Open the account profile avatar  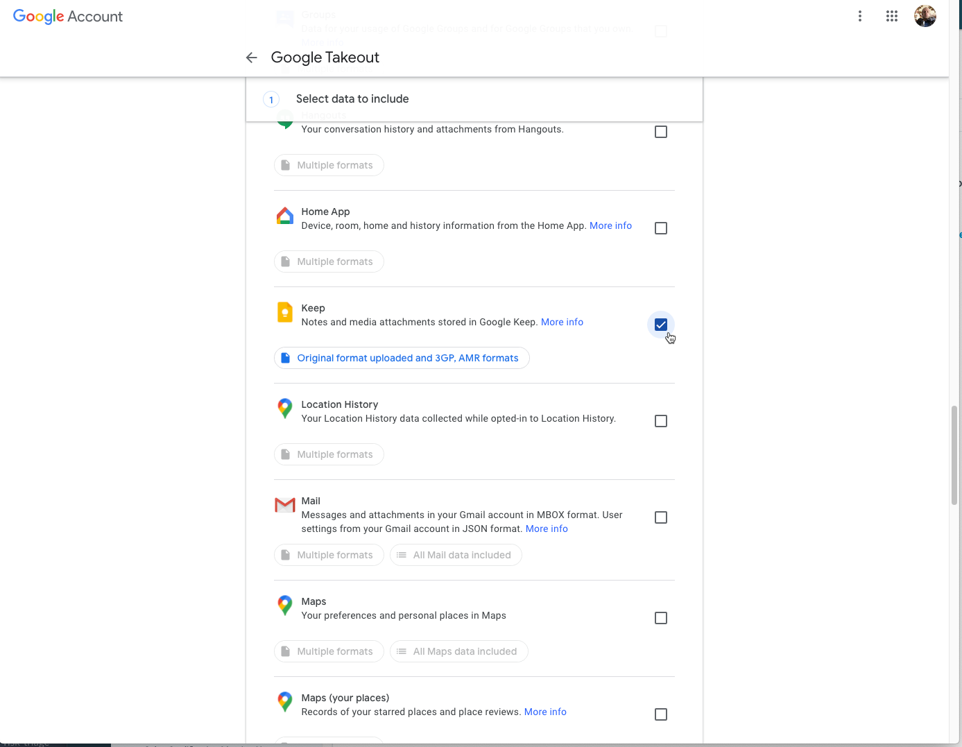pyautogui.click(x=925, y=16)
